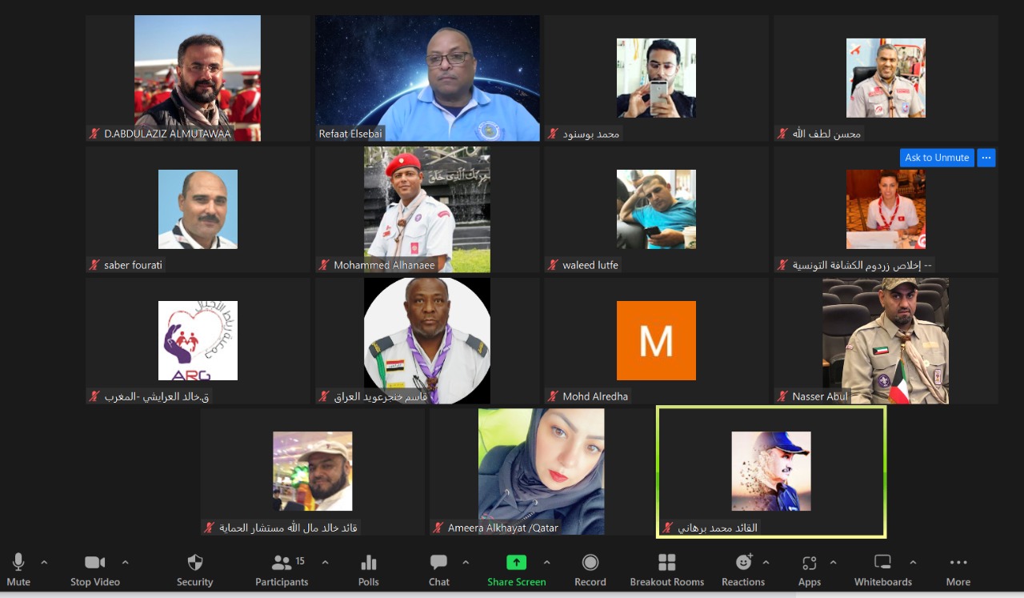Open Whiteboards from the toolbar
1024x598 pixels.
(x=882, y=563)
